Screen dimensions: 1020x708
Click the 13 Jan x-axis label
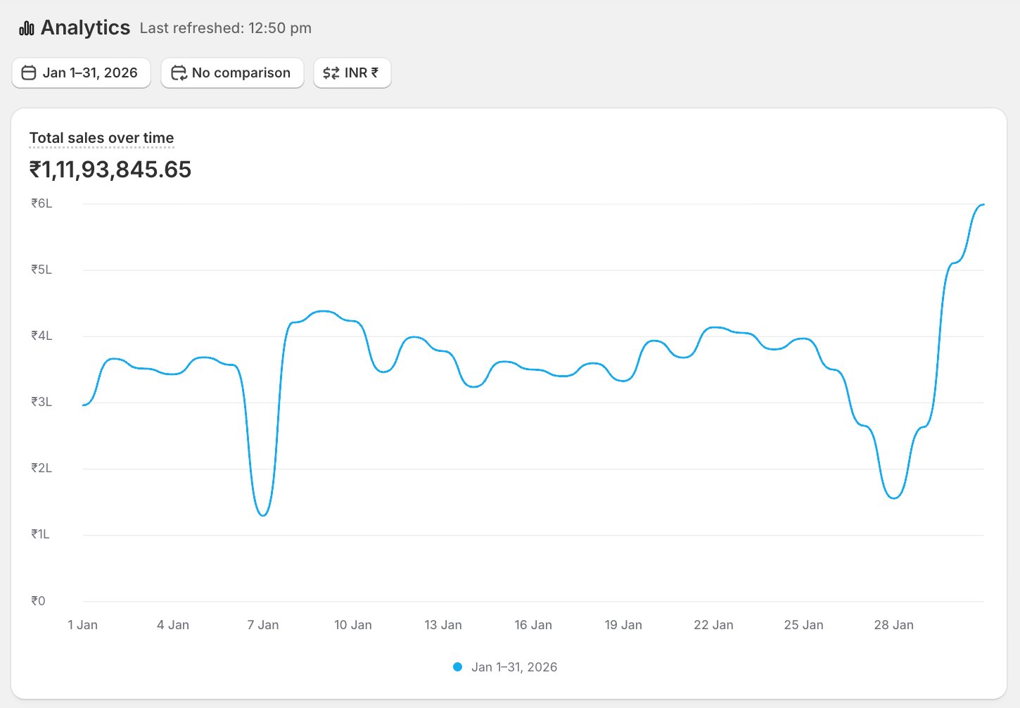(443, 625)
